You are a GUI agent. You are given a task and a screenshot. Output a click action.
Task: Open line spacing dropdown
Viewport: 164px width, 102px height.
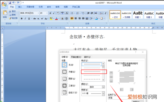(92, 19)
